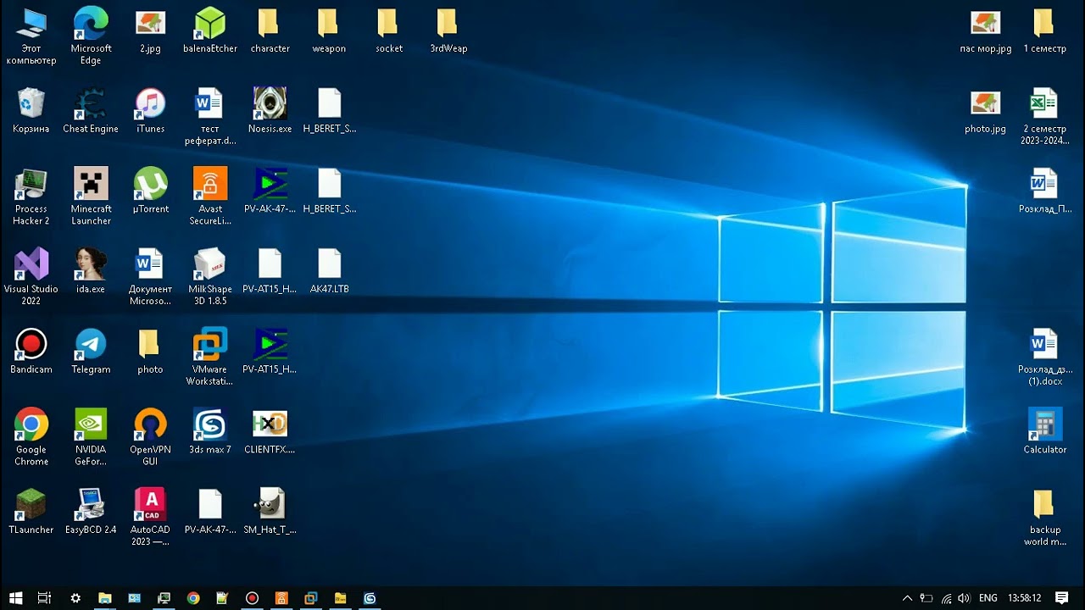Image resolution: width=1085 pixels, height=610 pixels.
Task: Check battery status in system tray
Action: click(926, 598)
